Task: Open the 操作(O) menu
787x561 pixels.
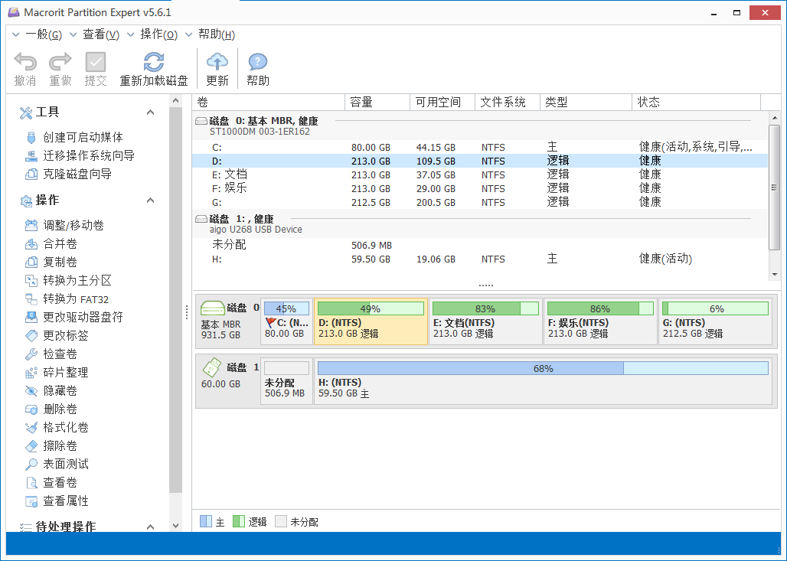Action: tap(157, 34)
